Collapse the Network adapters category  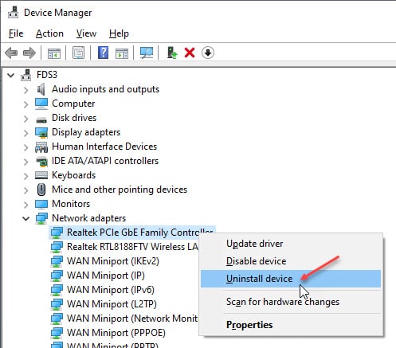pos(25,218)
